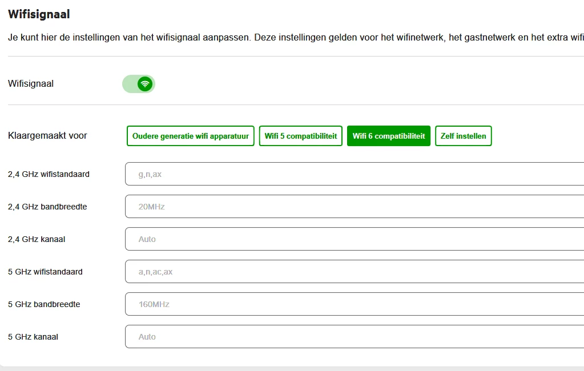Click the description text about wifisignaal instellingen
This screenshot has height=371, width=584.
[x=296, y=38]
